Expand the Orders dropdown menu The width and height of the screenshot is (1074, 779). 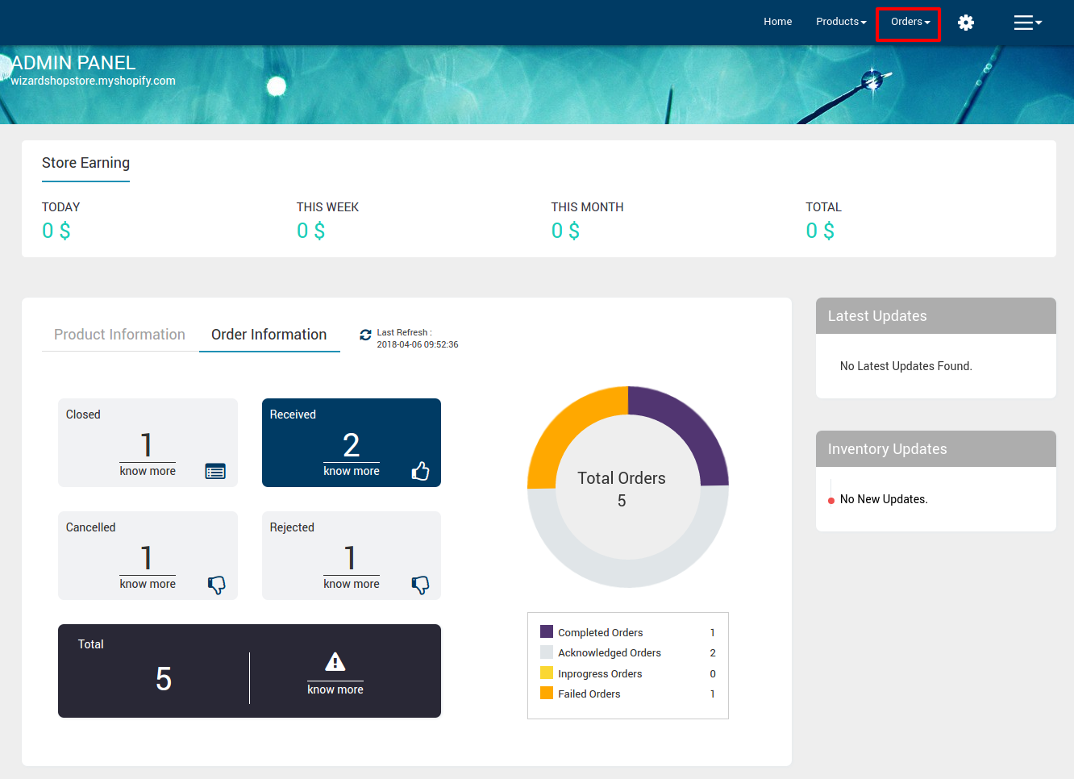[x=910, y=22]
